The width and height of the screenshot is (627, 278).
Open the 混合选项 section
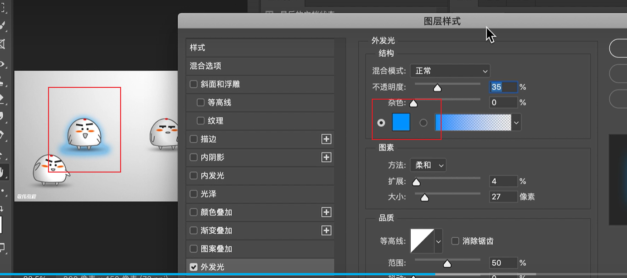pyautogui.click(x=260, y=66)
